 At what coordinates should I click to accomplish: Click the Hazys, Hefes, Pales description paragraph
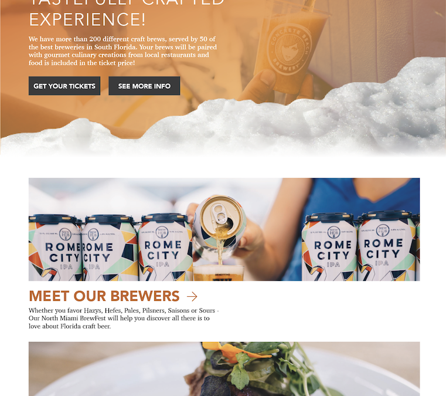124,319
